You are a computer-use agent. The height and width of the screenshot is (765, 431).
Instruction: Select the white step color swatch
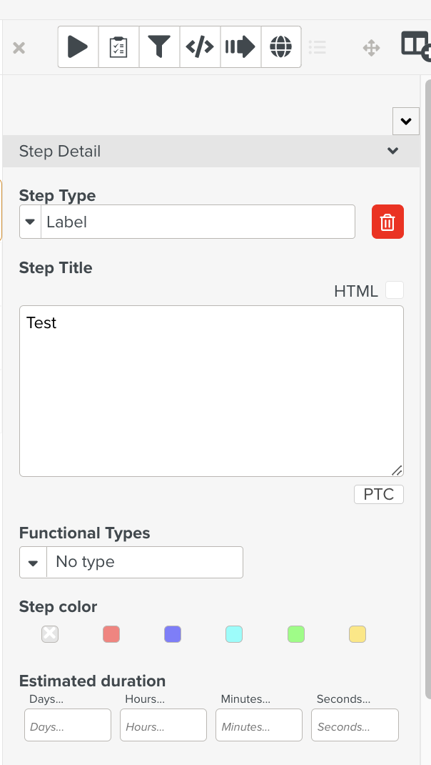pyautogui.click(x=49, y=633)
